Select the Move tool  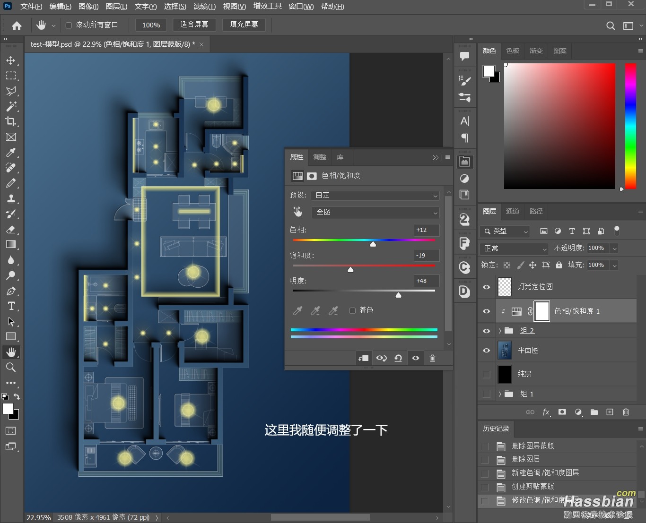click(11, 60)
